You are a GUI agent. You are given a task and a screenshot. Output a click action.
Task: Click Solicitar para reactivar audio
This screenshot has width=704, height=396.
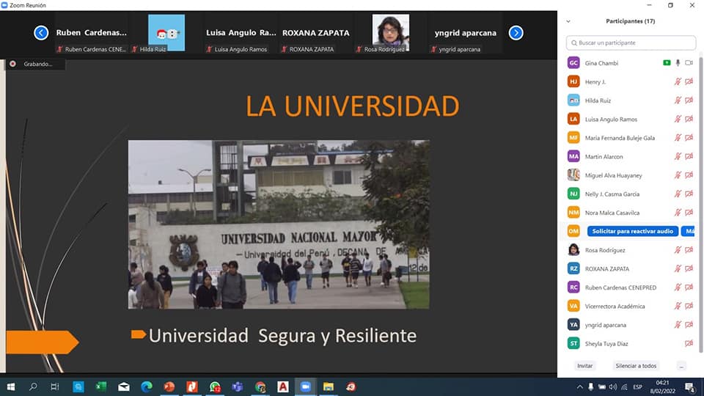[x=633, y=231]
